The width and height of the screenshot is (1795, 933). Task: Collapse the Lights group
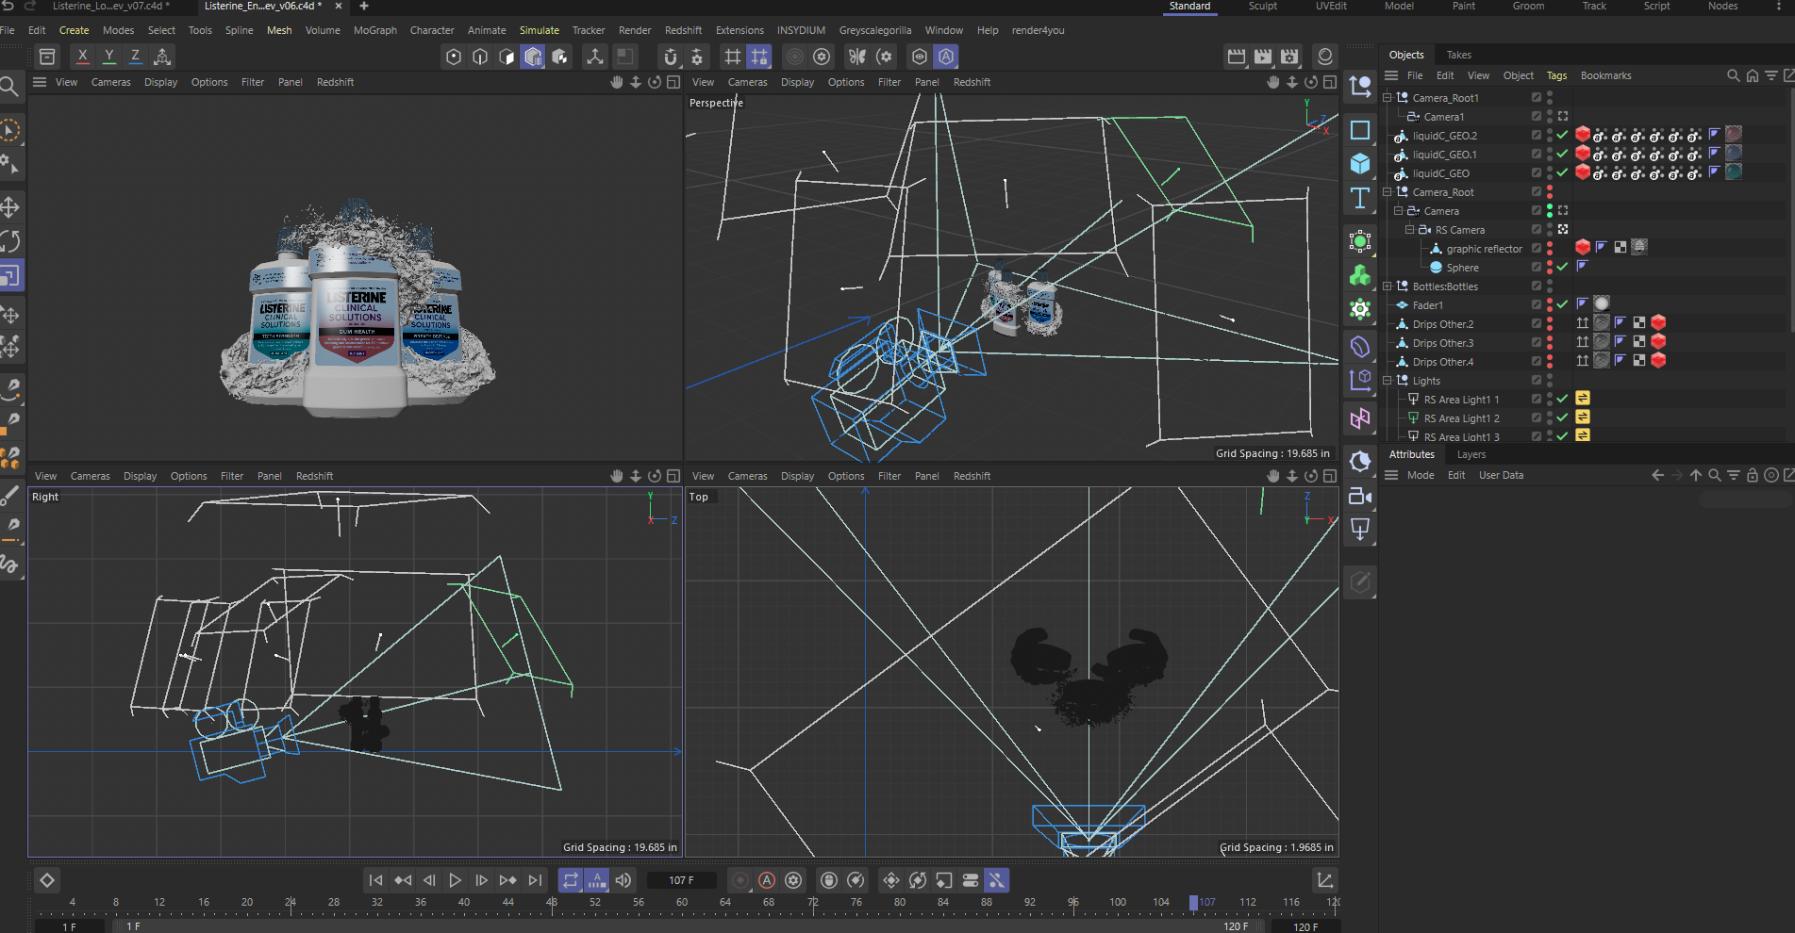coord(1388,381)
